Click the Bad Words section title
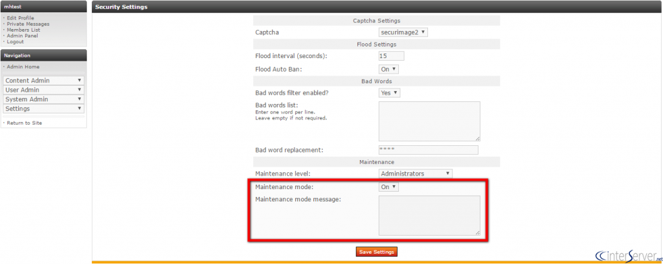This screenshot has width=663, height=264. [376, 81]
